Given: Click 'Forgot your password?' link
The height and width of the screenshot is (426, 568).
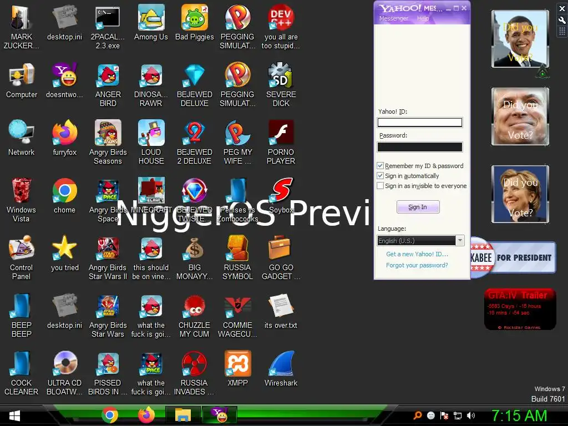Looking at the screenshot, I should 417,265.
